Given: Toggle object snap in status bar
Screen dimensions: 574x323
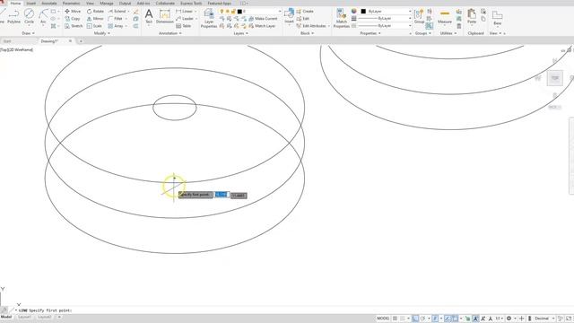Looking at the screenshot, I should tap(455, 319).
